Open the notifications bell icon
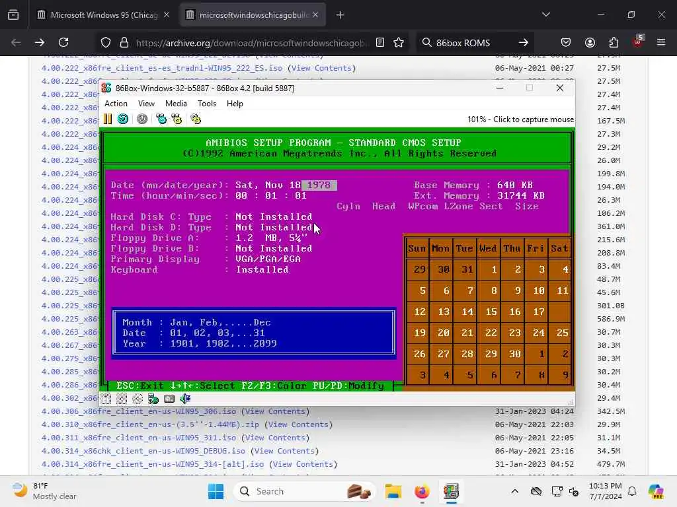Viewport: 677px width, 507px height. 632,491
